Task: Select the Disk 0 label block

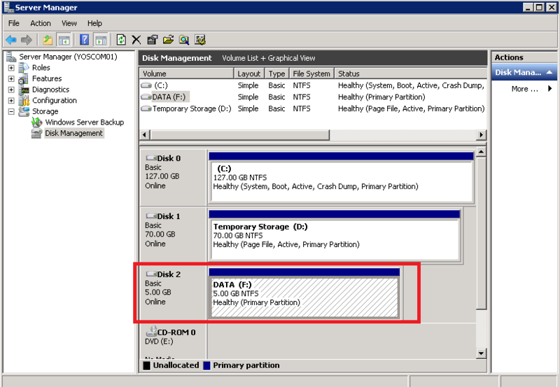Action: pos(173,177)
